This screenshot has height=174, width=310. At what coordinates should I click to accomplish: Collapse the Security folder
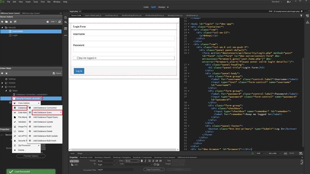(2, 27)
